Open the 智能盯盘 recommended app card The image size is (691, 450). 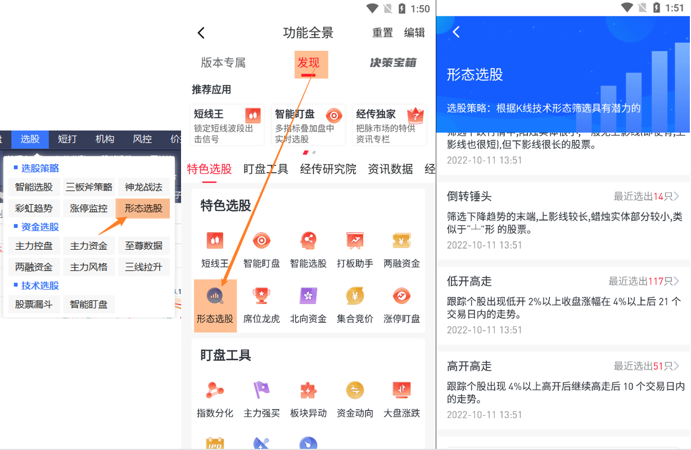(308, 125)
